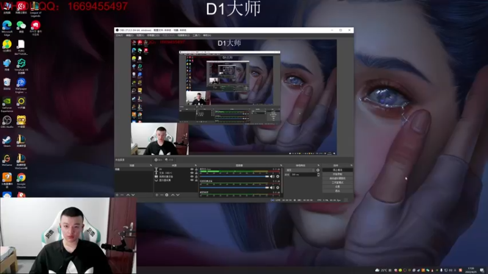This screenshot has width=488, height=274.
Task: Pop out the 混音器 audio mixer dock
Action: pos(281,166)
